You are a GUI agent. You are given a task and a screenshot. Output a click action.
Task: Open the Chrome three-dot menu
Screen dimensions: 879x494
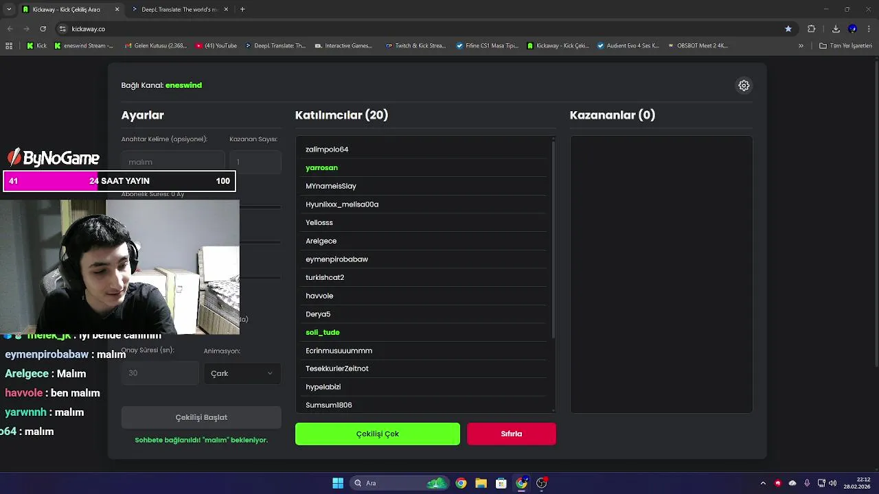(x=869, y=29)
